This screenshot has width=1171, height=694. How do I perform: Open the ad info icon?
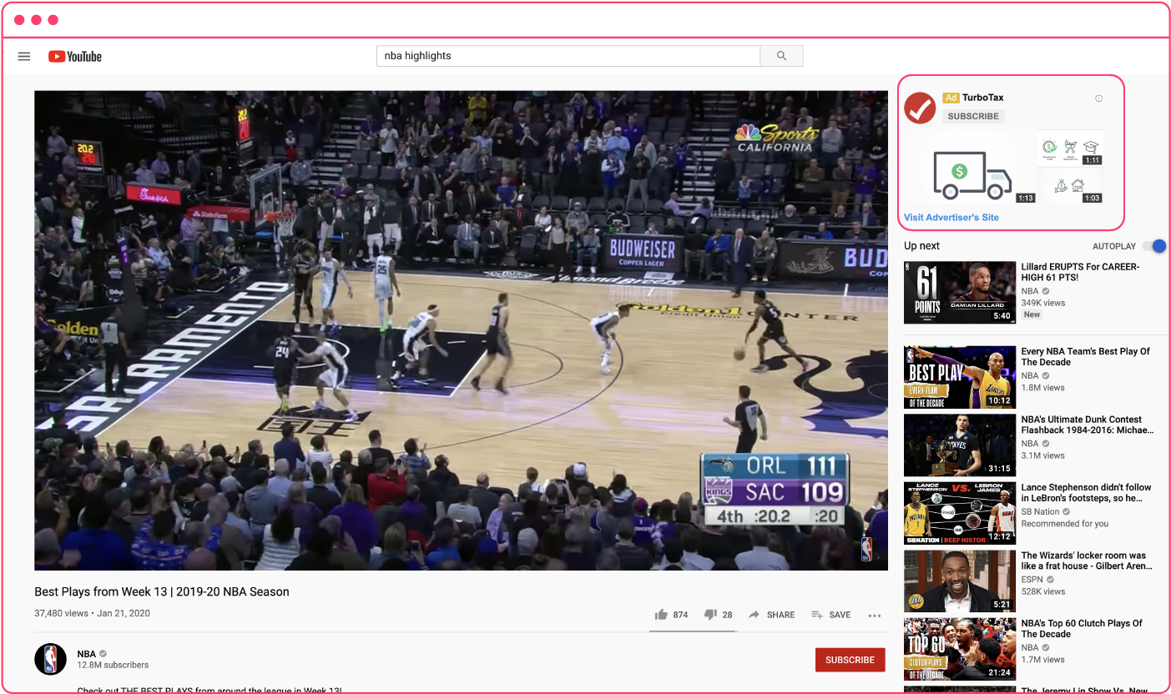(1098, 98)
